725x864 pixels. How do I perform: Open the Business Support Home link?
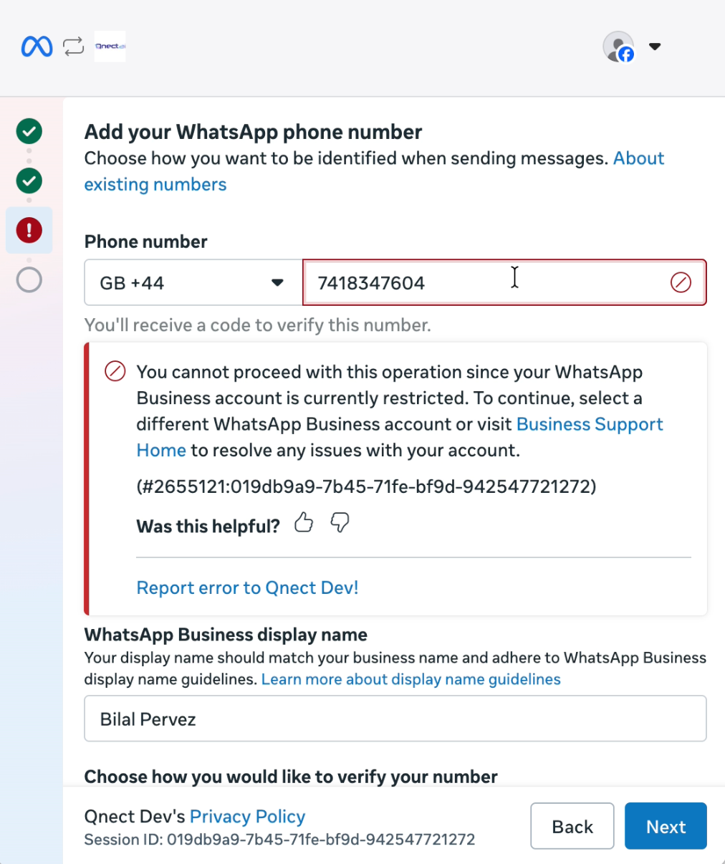coord(400,437)
